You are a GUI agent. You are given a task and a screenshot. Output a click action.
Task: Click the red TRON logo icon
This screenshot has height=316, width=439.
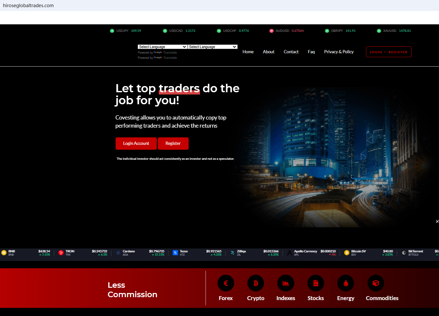click(x=61, y=253)
